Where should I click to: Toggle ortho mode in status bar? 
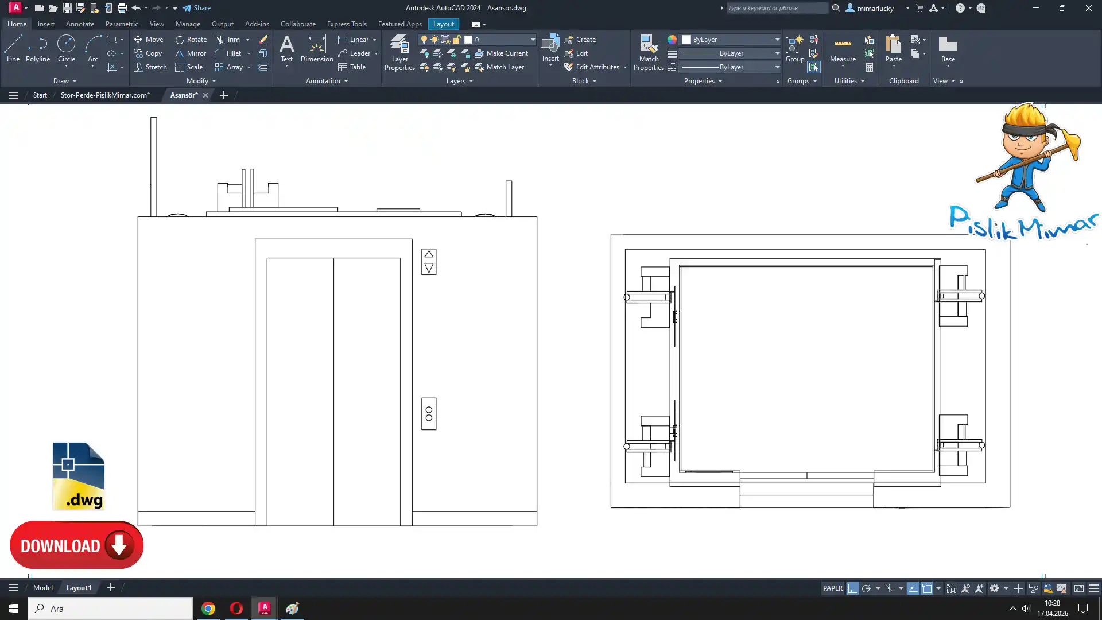(x=852, y=588)
